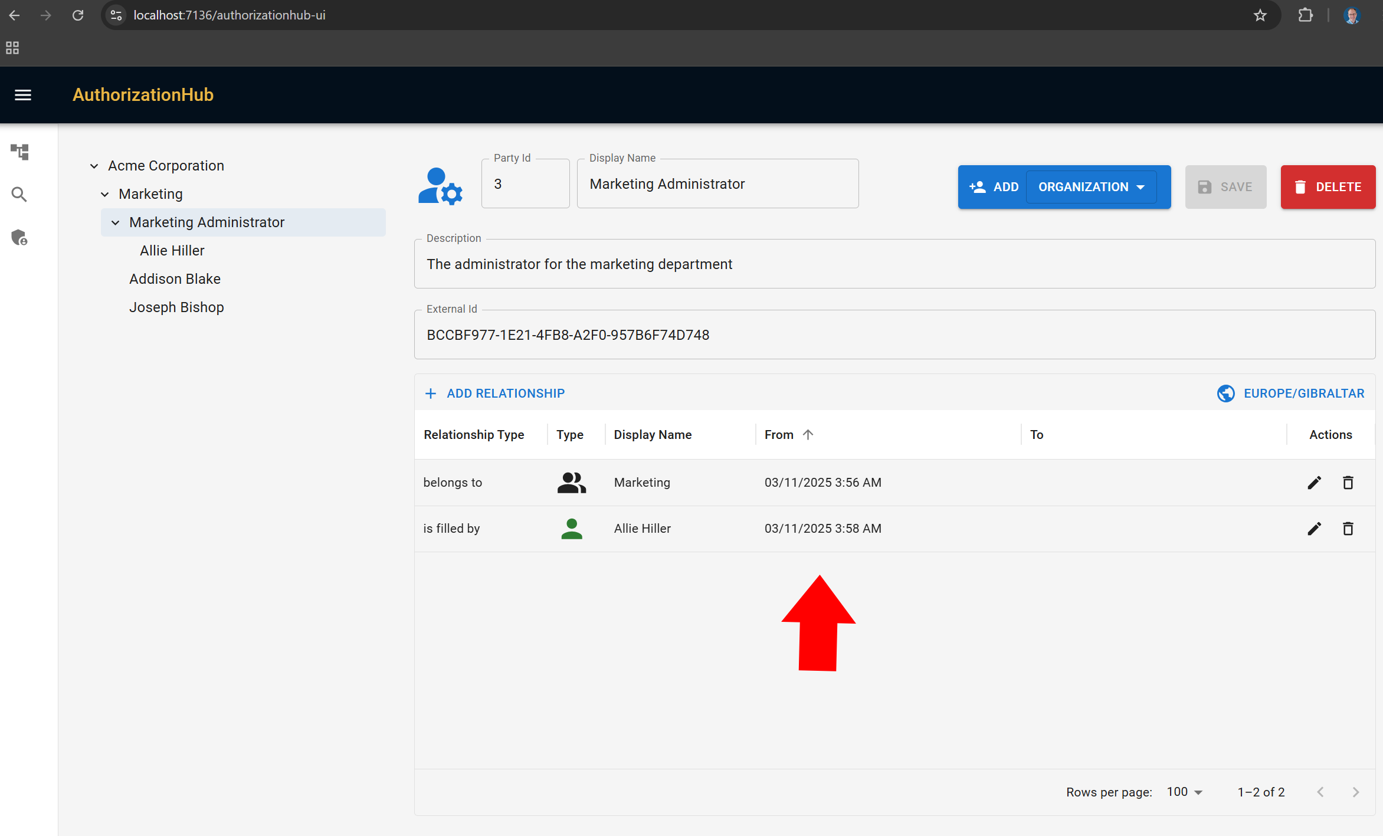1383x836 pixels.
Task: Go to previous page of relationships
Action: pyautogui.click(x=1320, y=792)
